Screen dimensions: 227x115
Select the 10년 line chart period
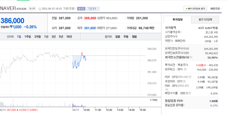pos(69,37)
